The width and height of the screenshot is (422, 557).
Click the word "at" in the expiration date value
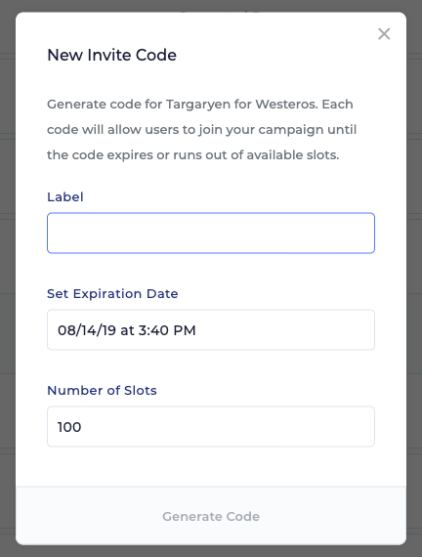(127, 330)
